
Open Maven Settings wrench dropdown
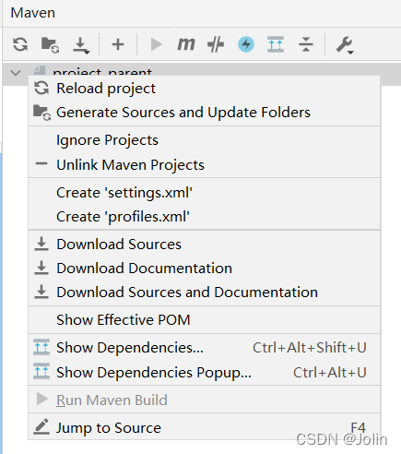[345, 45]
